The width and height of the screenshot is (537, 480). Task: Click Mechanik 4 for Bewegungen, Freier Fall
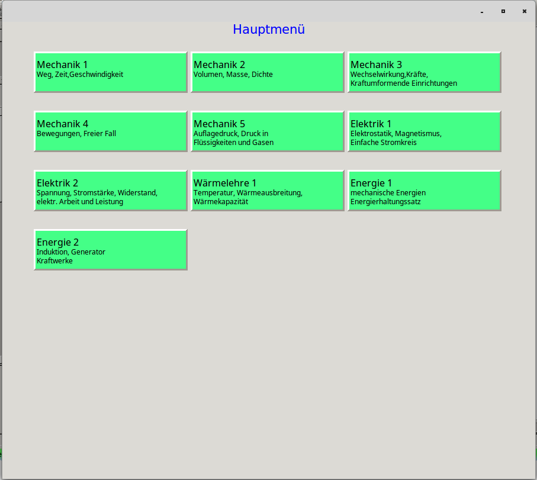coord(110,131)
